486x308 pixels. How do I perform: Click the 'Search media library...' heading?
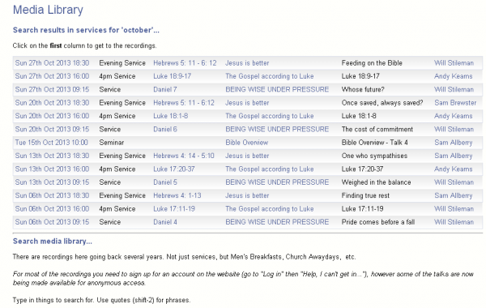click(53, 242)
